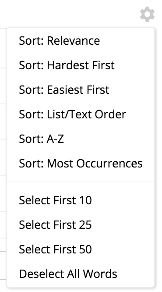162x292 pixels.
Task: Sort words by List/Text Order
Action: point(81,114)
